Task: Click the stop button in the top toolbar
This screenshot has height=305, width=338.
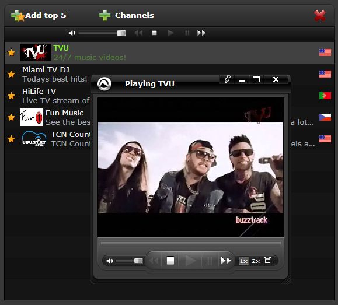Action: pos(154,33)
